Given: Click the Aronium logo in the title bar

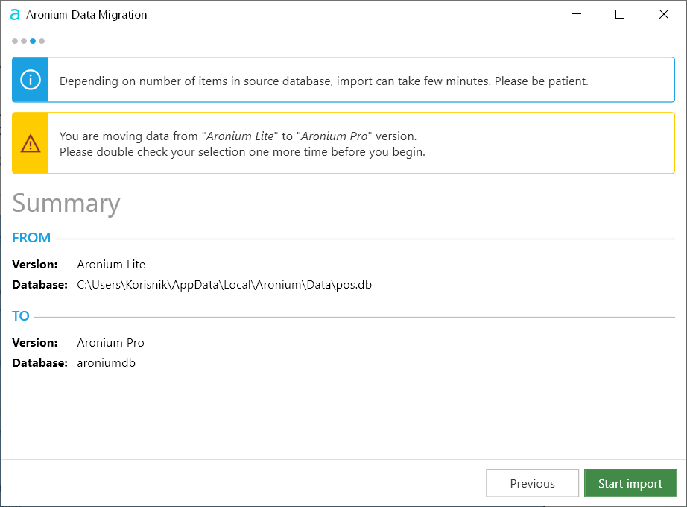Looking at the screenshot, I should pos(14,14).
